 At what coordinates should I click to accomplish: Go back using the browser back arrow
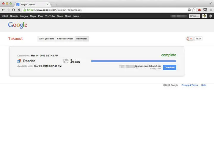pos(3,10)
